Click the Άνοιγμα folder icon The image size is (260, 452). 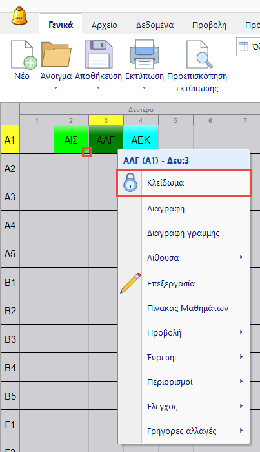click(56, 55)
